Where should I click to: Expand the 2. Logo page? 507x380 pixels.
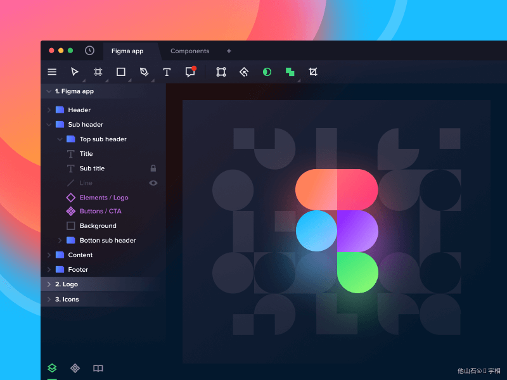click(x=49, y=284)
